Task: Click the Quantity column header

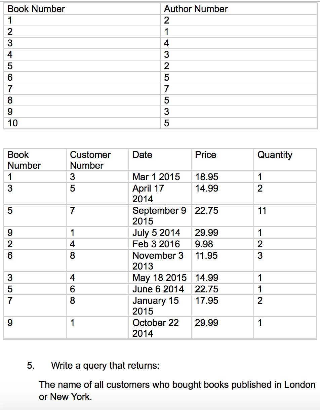Action: (275, 155)
